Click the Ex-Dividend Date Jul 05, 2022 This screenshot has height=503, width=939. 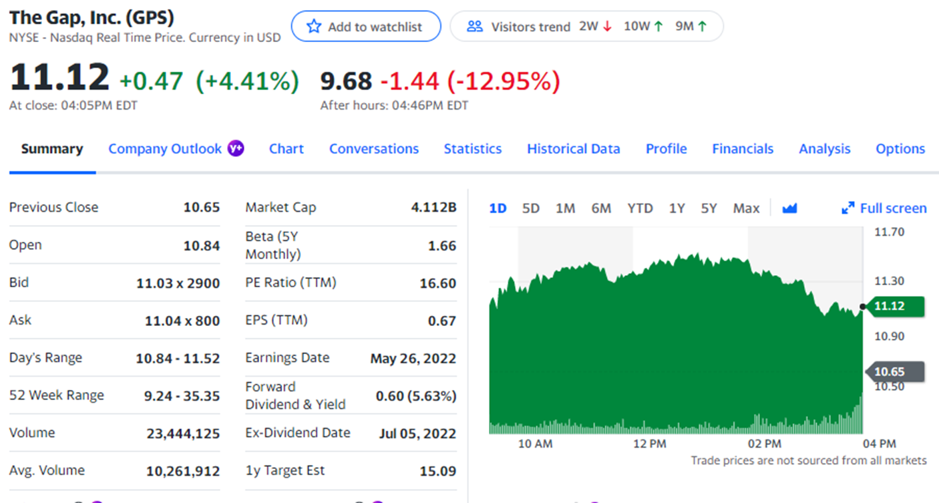pos(417,434)
